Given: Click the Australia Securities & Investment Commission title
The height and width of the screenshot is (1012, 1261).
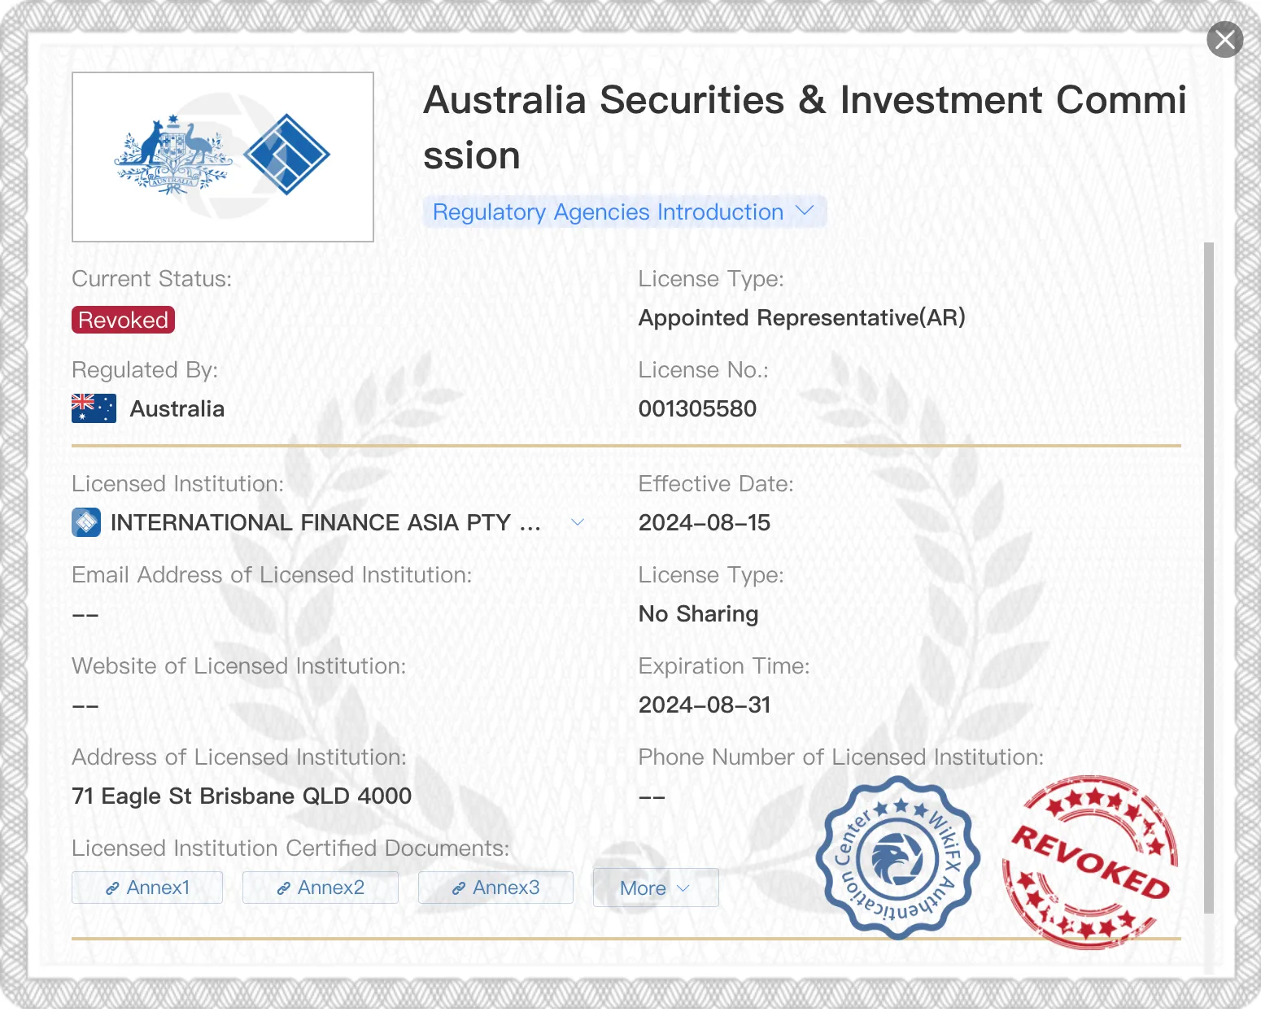Looking at the screenshot, I should point(805,127).
